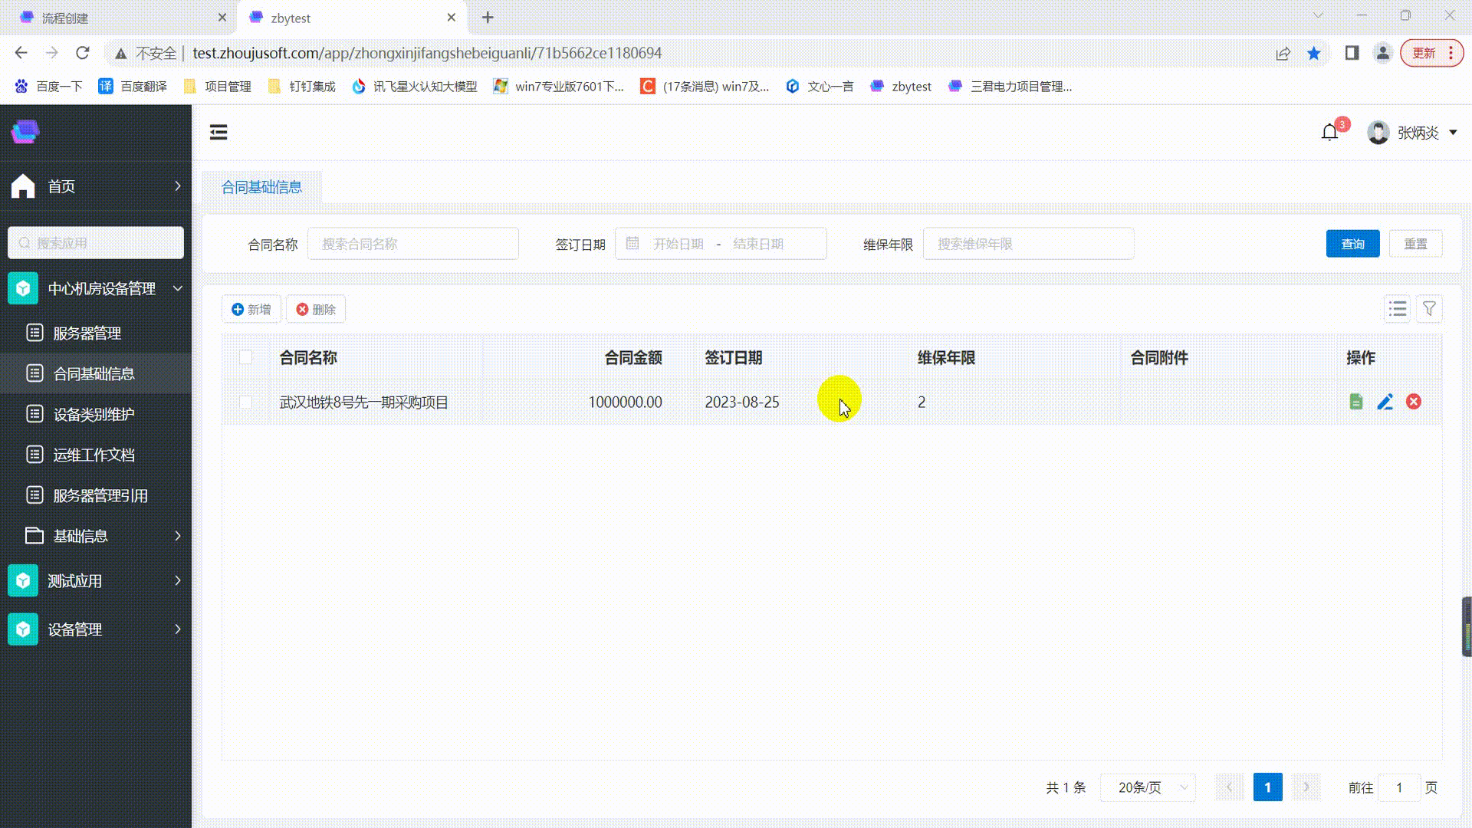Switch to the 流程创建 browser tab
Viewport: 1472px width, 828px height.
tap(65, 18)
